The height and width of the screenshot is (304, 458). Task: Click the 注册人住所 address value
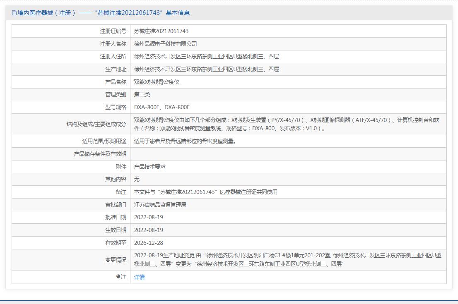(x=207, y=56)
